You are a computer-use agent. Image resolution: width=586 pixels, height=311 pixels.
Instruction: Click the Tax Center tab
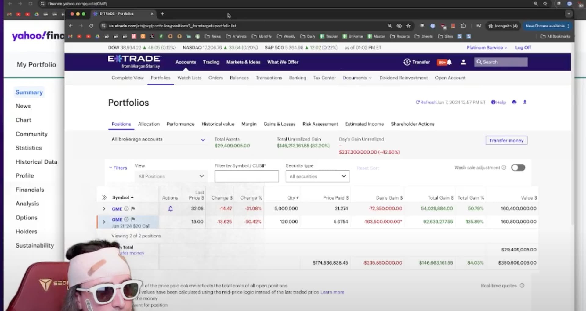[324, 78]
